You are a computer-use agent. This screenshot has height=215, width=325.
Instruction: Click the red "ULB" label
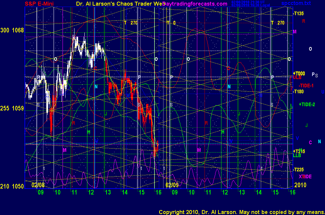pyautogui.click(x=297, y=77)
